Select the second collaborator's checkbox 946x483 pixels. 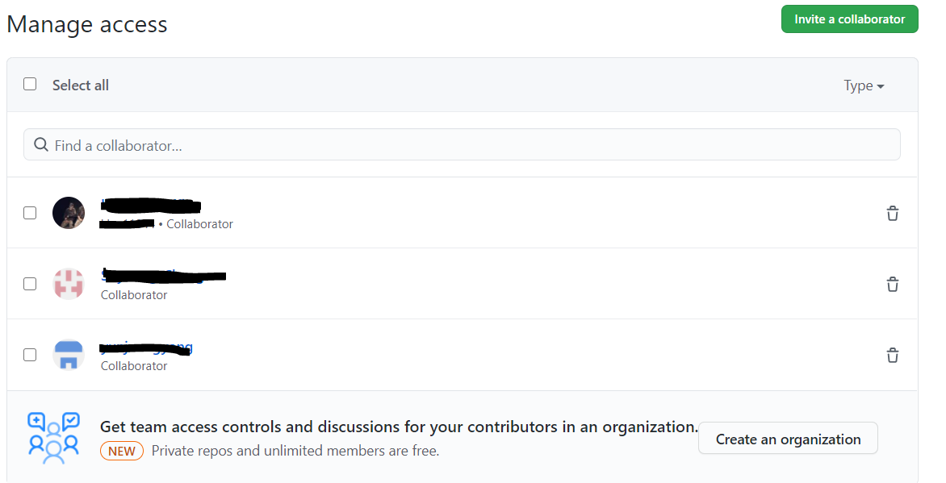30,284
